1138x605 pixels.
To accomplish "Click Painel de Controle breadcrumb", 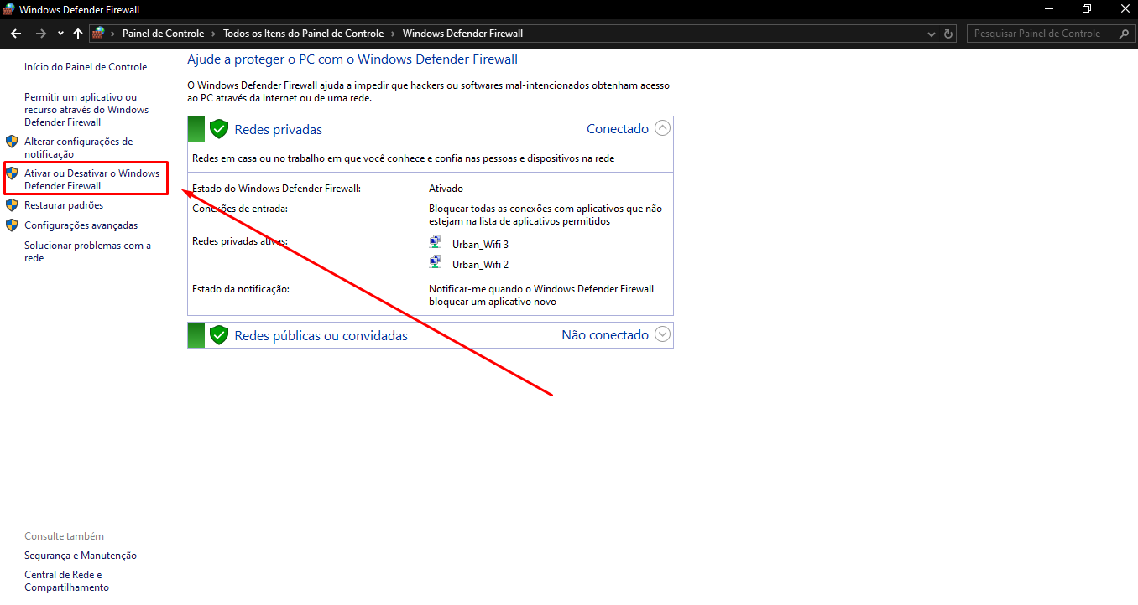I will tap(163, 34).
